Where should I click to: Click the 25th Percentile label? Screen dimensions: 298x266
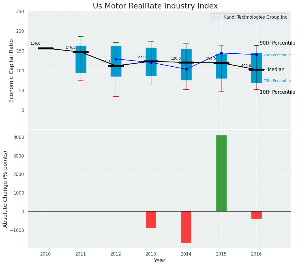click(277, 81)
